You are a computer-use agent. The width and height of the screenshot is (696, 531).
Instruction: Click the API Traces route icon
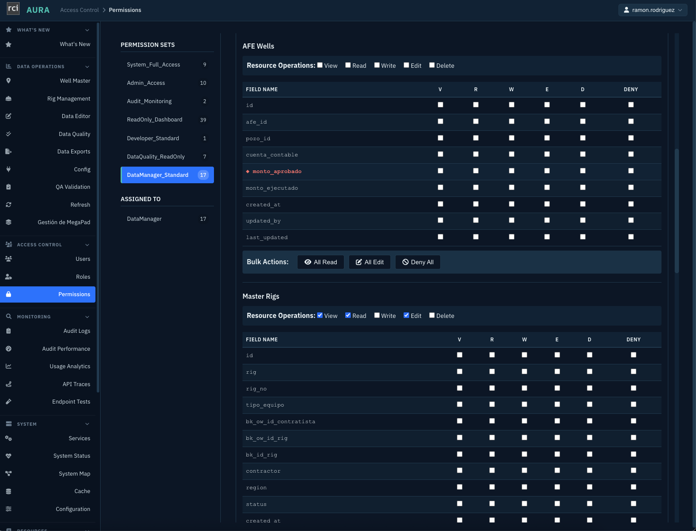9,384
